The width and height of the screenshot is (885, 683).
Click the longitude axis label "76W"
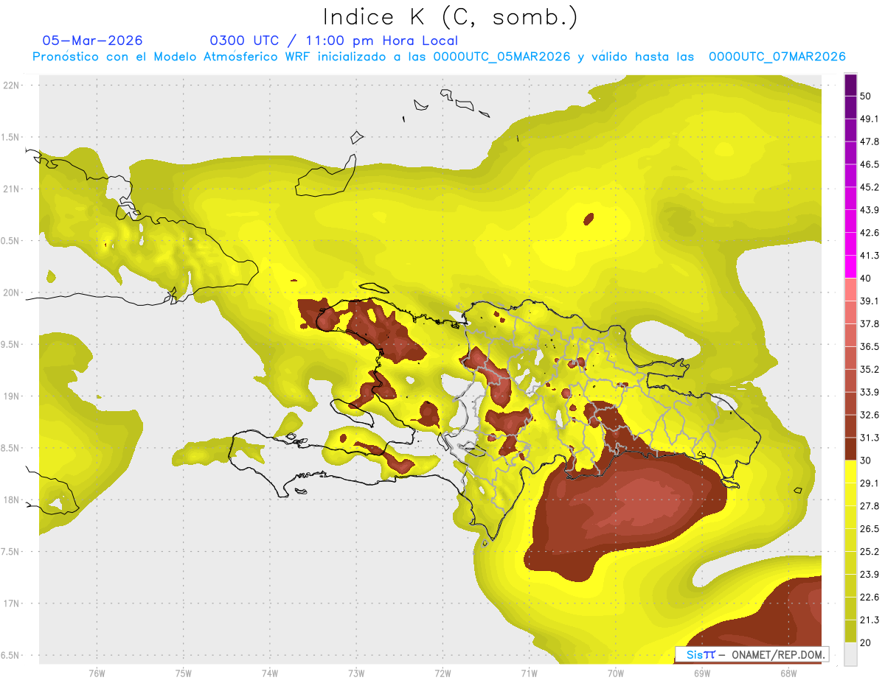click(97, 673)
